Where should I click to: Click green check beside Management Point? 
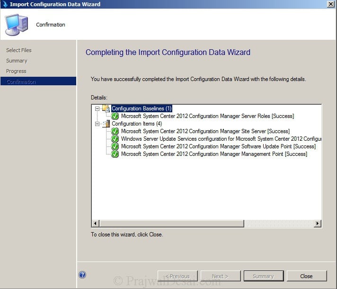(x=115, y=154)
